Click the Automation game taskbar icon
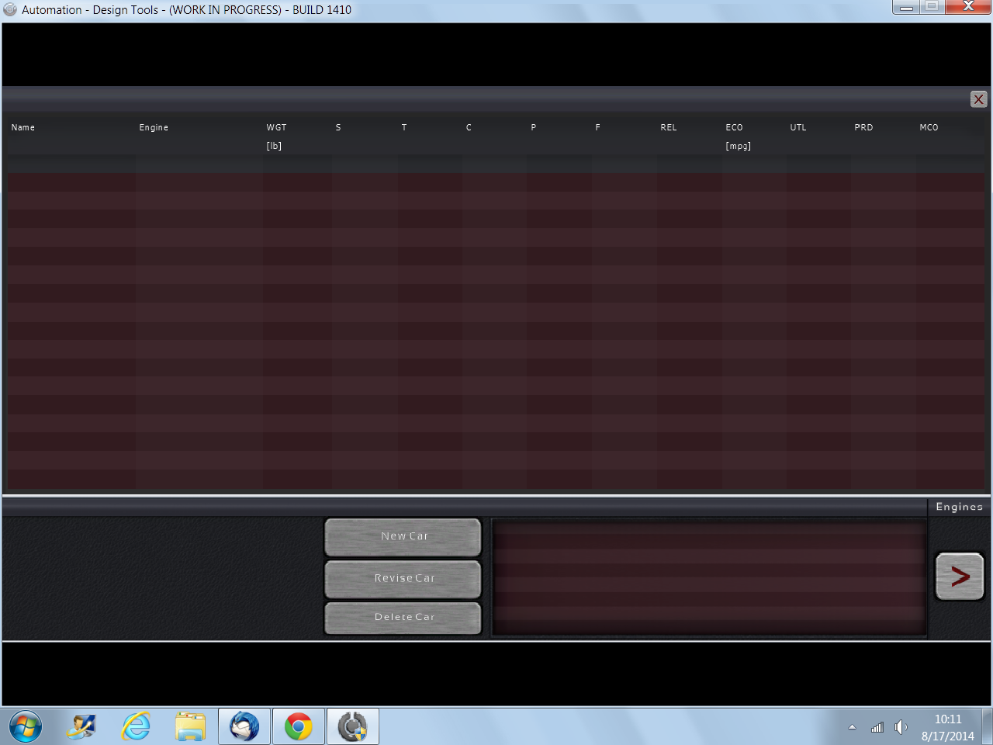 [353, 727]
